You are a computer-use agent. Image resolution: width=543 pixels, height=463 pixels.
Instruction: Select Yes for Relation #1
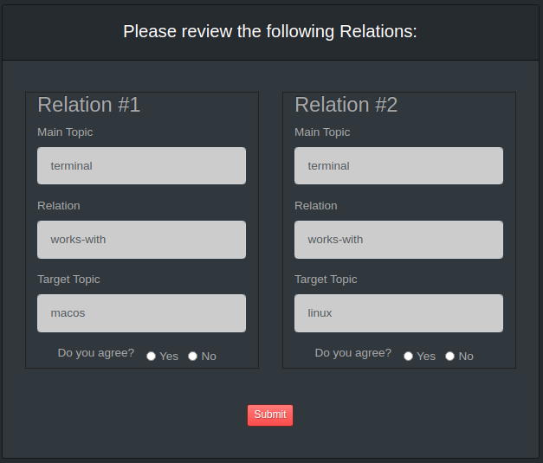point(152,356)
